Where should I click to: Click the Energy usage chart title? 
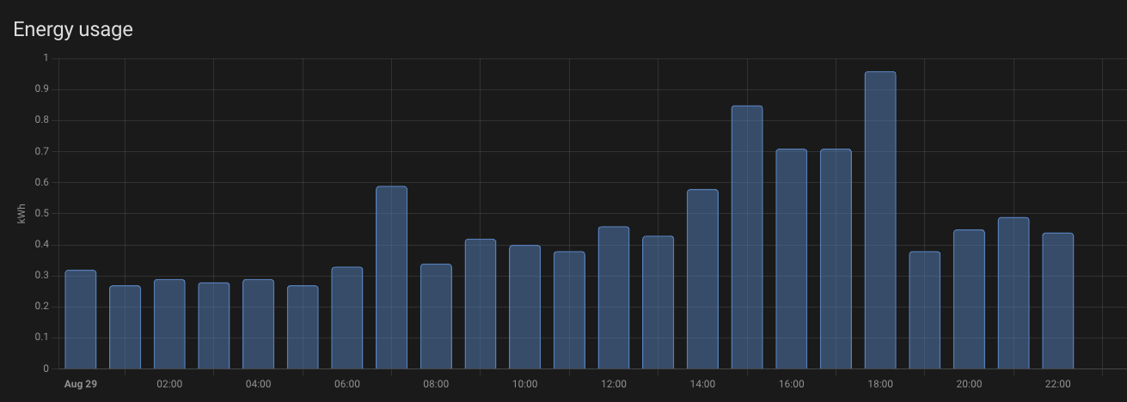[x=73, y=29]
